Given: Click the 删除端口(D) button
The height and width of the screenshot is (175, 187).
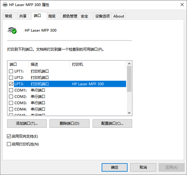Looking at the screenshot, I should pyautogui.click(x=70, y=124).
